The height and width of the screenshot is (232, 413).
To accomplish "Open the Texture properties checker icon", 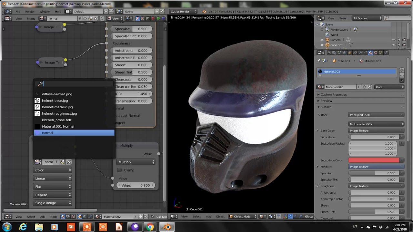I will pos(376,53).
